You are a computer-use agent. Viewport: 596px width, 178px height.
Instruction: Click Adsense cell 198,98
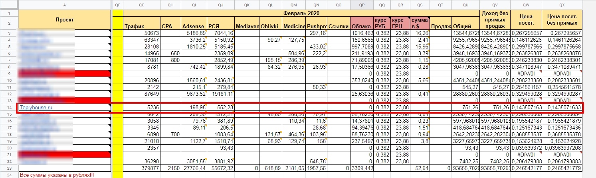tap(194, 107)
